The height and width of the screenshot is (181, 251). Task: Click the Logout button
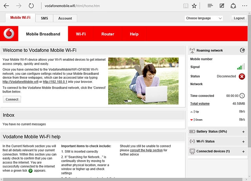pos(239,18)
